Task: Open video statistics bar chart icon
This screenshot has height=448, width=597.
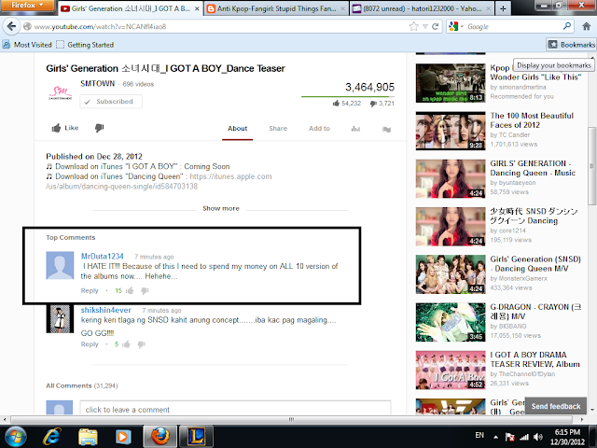Action: point(355,129)
